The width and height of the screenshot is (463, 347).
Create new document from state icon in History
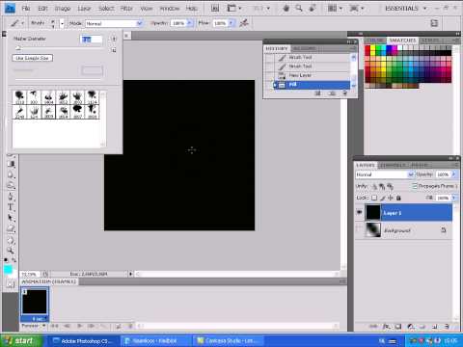tap(318, 93)
